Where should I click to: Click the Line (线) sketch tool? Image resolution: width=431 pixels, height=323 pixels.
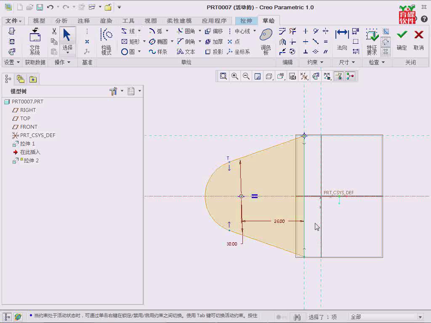coord(128,31)
